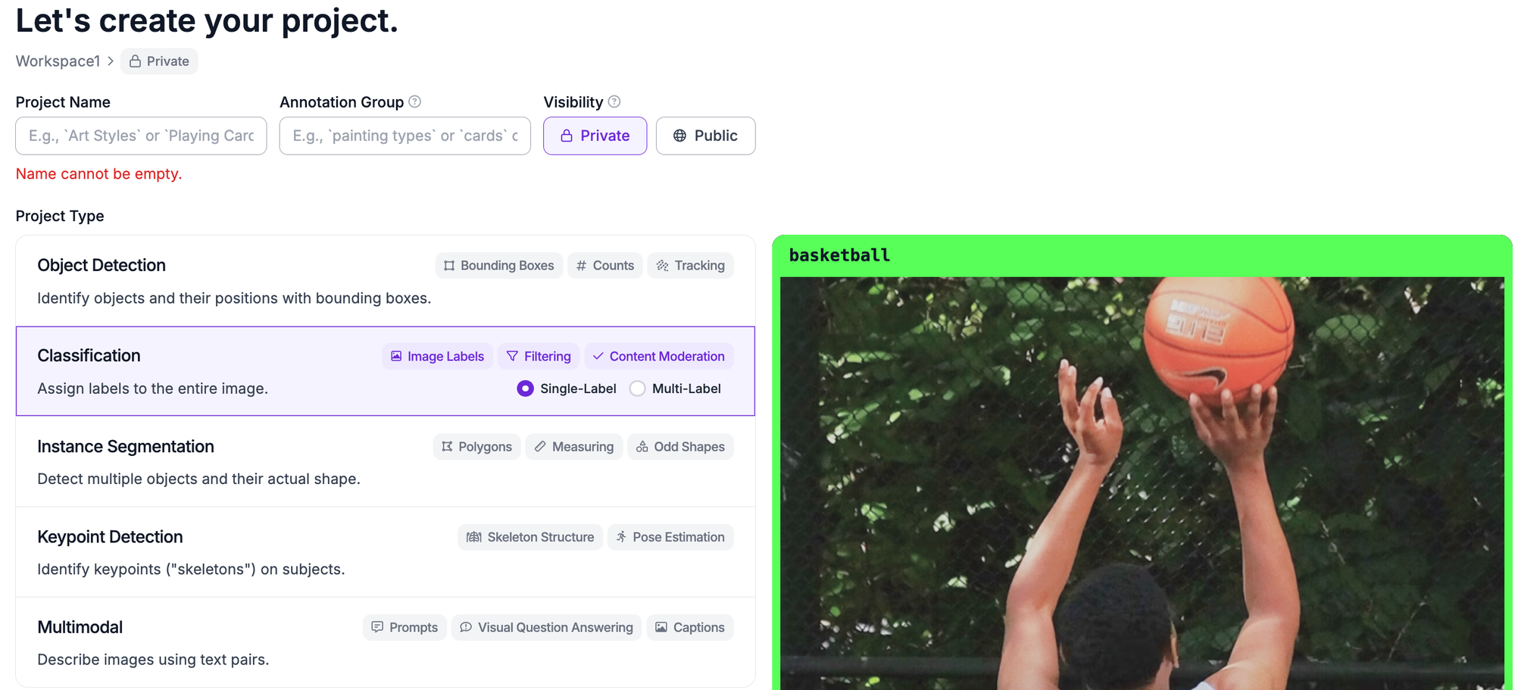This screenshot has height=690, width=1515.
Task: Choose the Multi-Label radio option
Action: [x=638, y=389]
